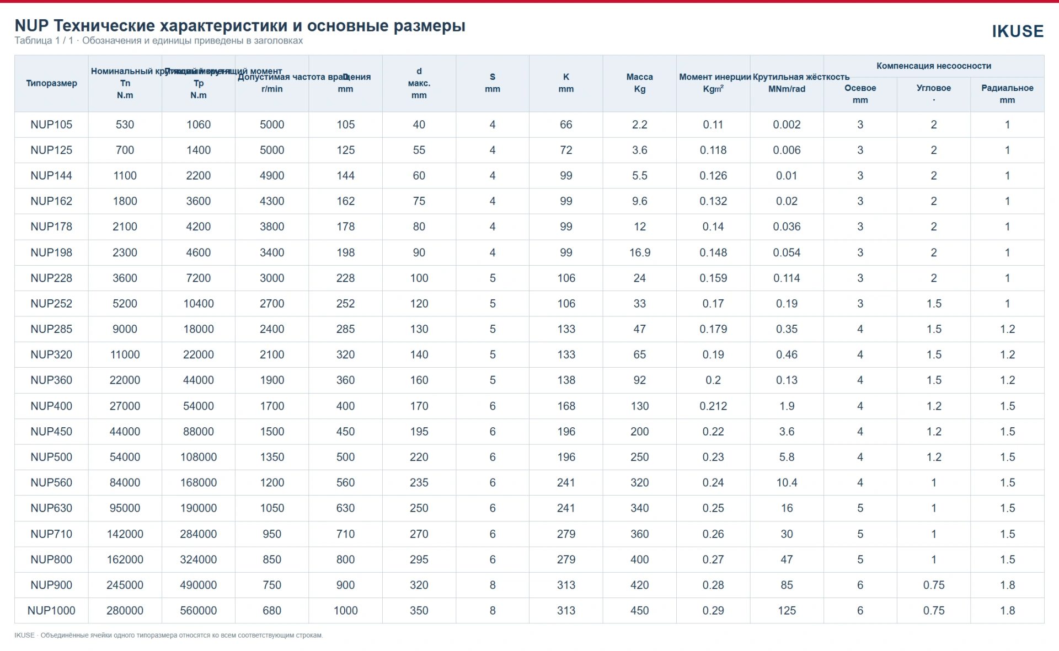Click the 'Компенсация несоосности' group header

(934, 66)
